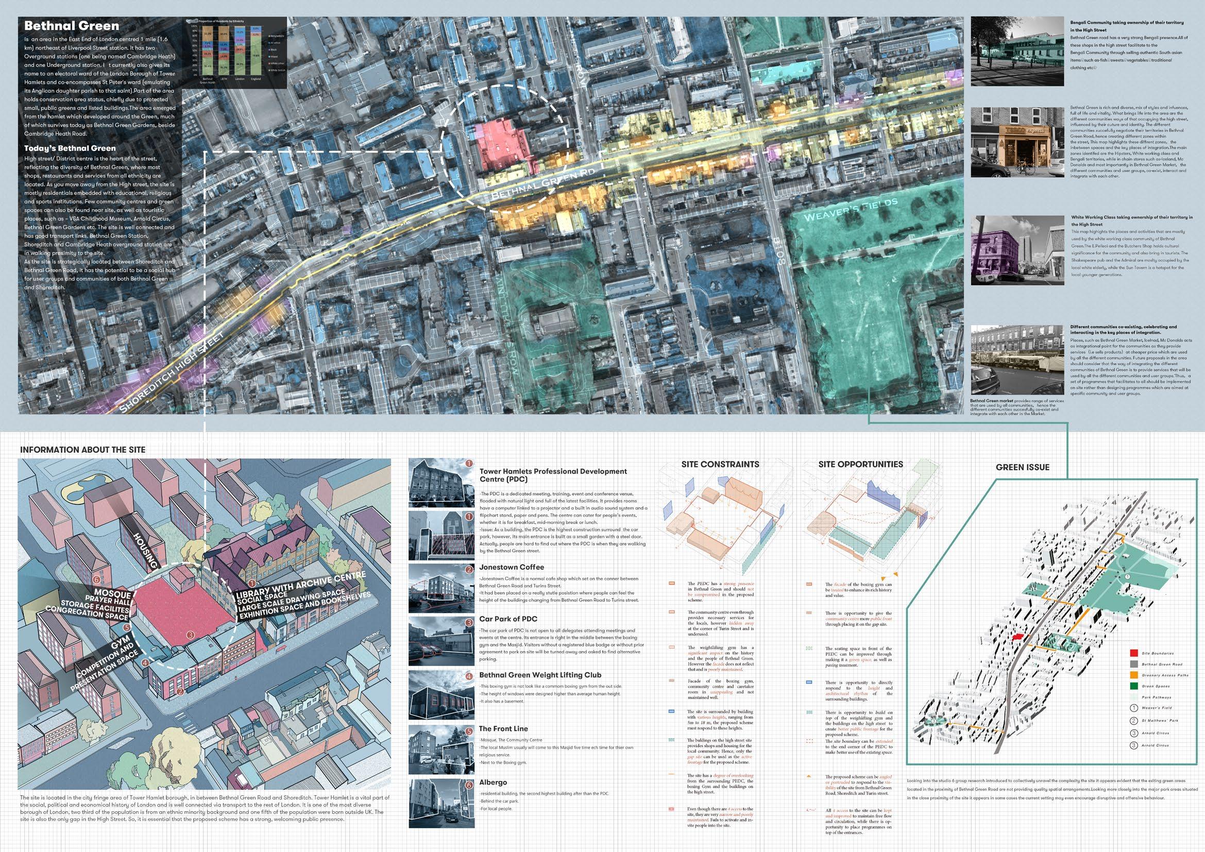The image size is (1205, 852).
Task: Open the purple-tinted pub building photo
Action: pyautogui.click(x=1017, y=250)
